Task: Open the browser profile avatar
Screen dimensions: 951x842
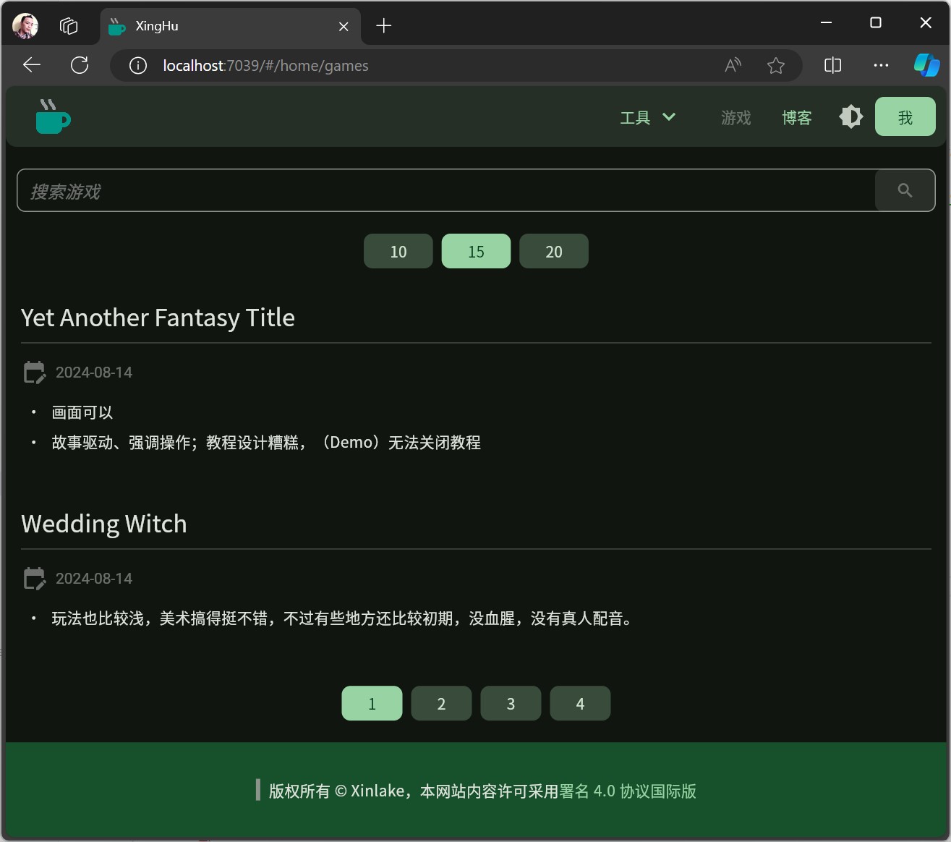Action: coord(25,26)
